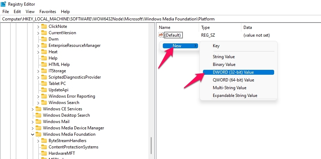The height and width of the screenshot is (159, 321).
Task: Open the Help menu
Action: (65, 12)
